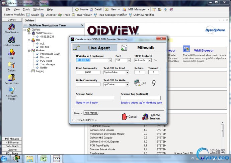Image resolution: width=231 pixels, height=163 pixels.
Task: Open the Poll + Graph sidebar panel button
Action: [x=12, y=146]
